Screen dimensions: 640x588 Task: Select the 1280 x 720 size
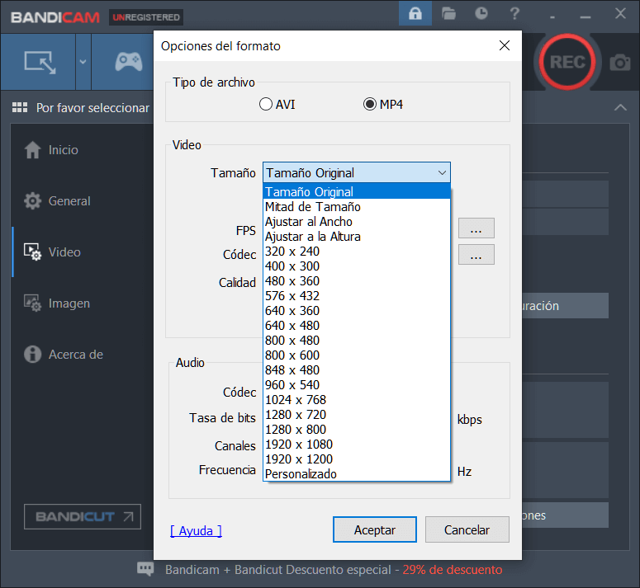357,415
